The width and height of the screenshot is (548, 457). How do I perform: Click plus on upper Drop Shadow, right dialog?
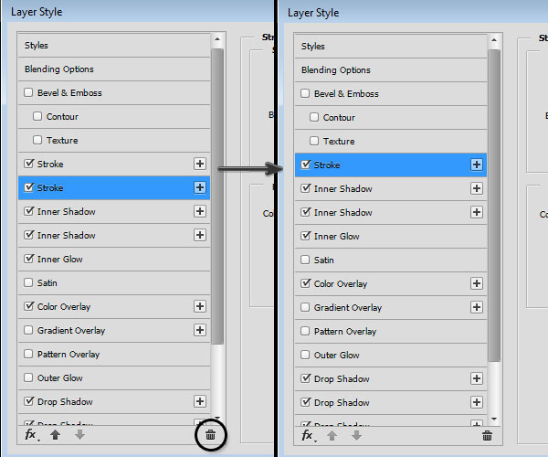tap(477, 378)
